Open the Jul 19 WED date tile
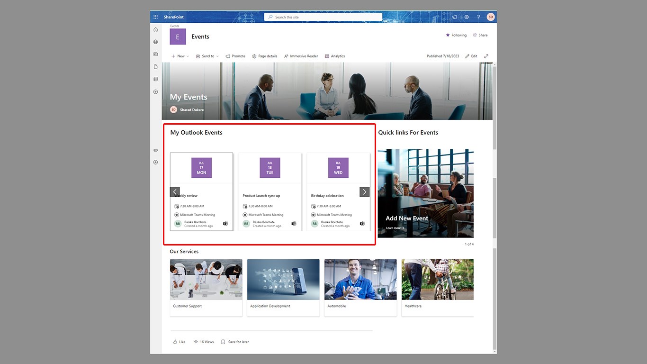Viewport: 647px width, 364px height. [338, 168]
